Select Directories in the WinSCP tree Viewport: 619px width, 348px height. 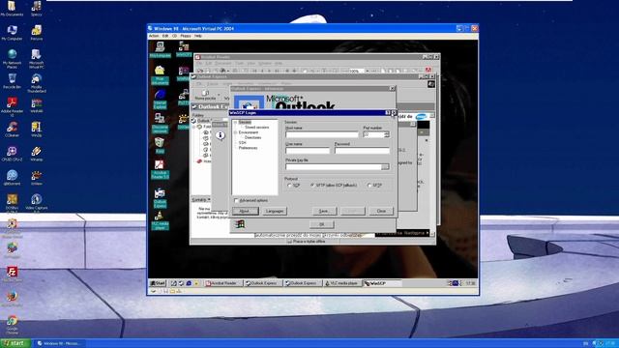[x=253, y=137]
